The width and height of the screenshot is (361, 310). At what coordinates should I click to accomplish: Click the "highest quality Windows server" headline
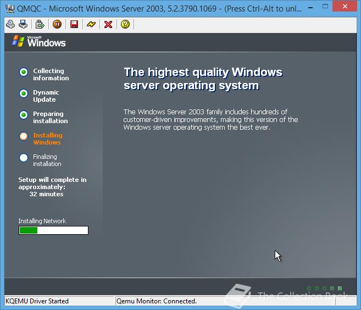203,79
